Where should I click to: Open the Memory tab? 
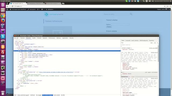tap(59, 38)
